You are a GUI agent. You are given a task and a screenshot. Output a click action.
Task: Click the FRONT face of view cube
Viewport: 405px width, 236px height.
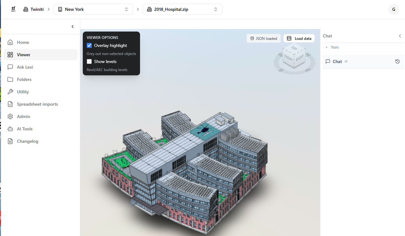coord(288,58)
